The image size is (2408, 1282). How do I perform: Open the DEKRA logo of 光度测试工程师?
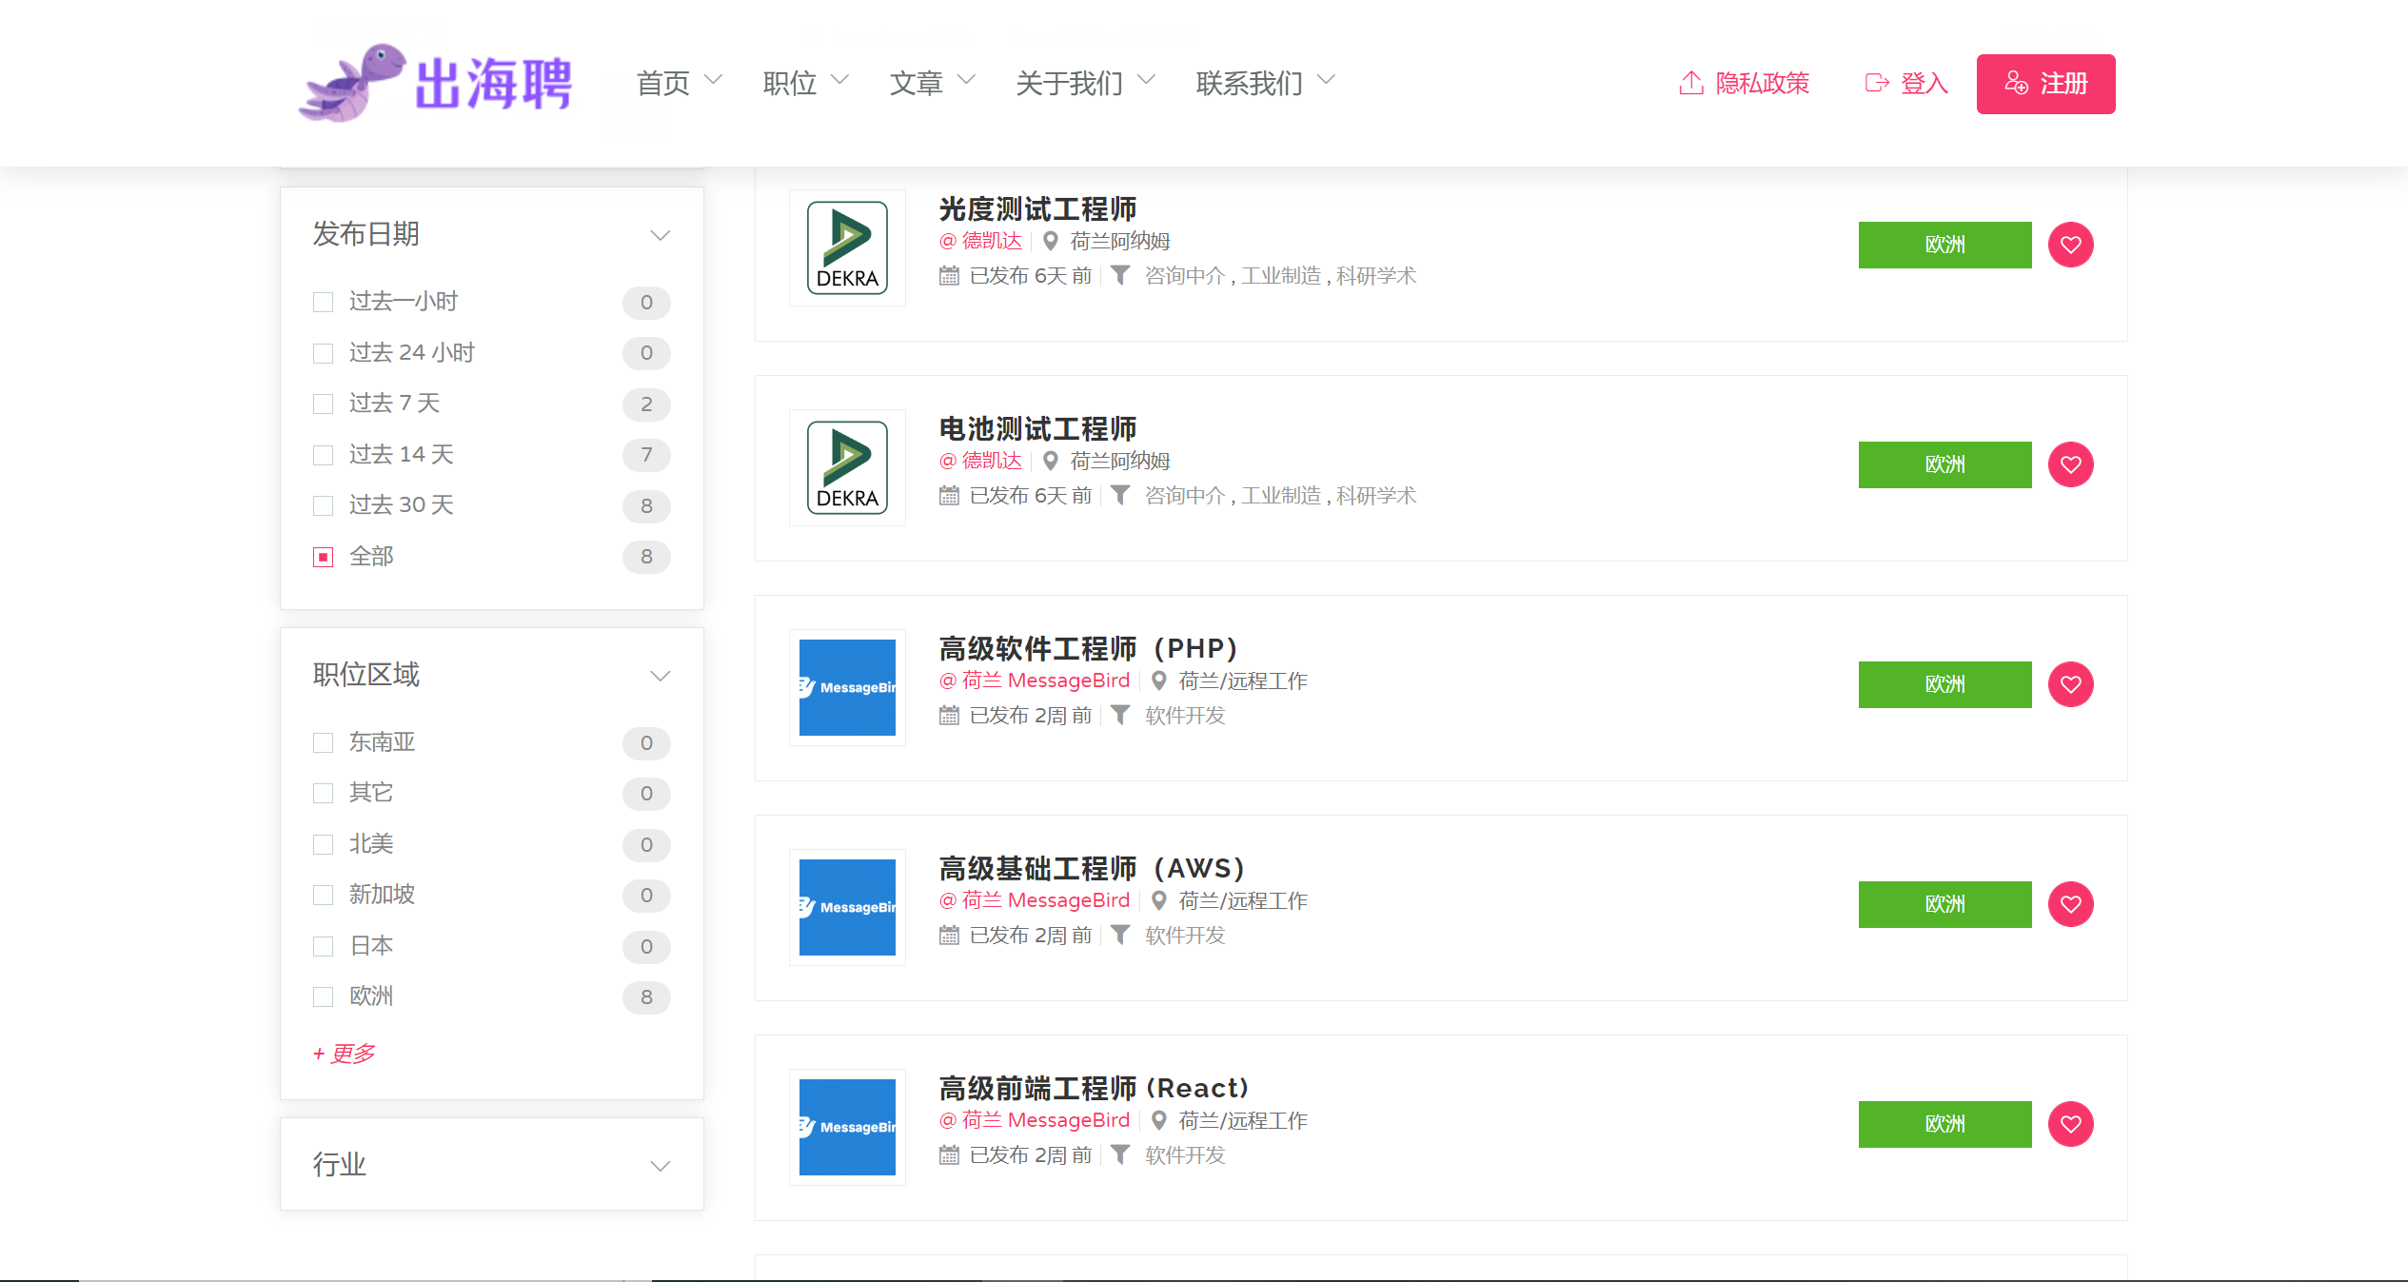[847, 247]
